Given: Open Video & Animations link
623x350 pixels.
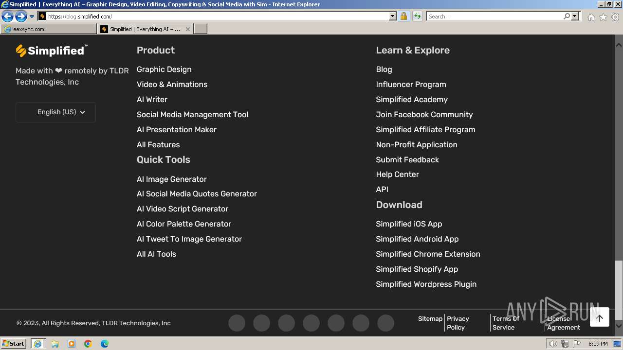Looking at the screenshot, I should [172, 85].
